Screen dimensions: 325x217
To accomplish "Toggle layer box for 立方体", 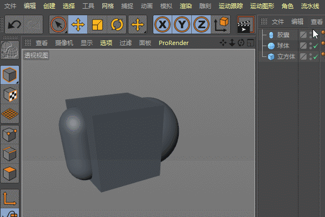I will (303, 56).
